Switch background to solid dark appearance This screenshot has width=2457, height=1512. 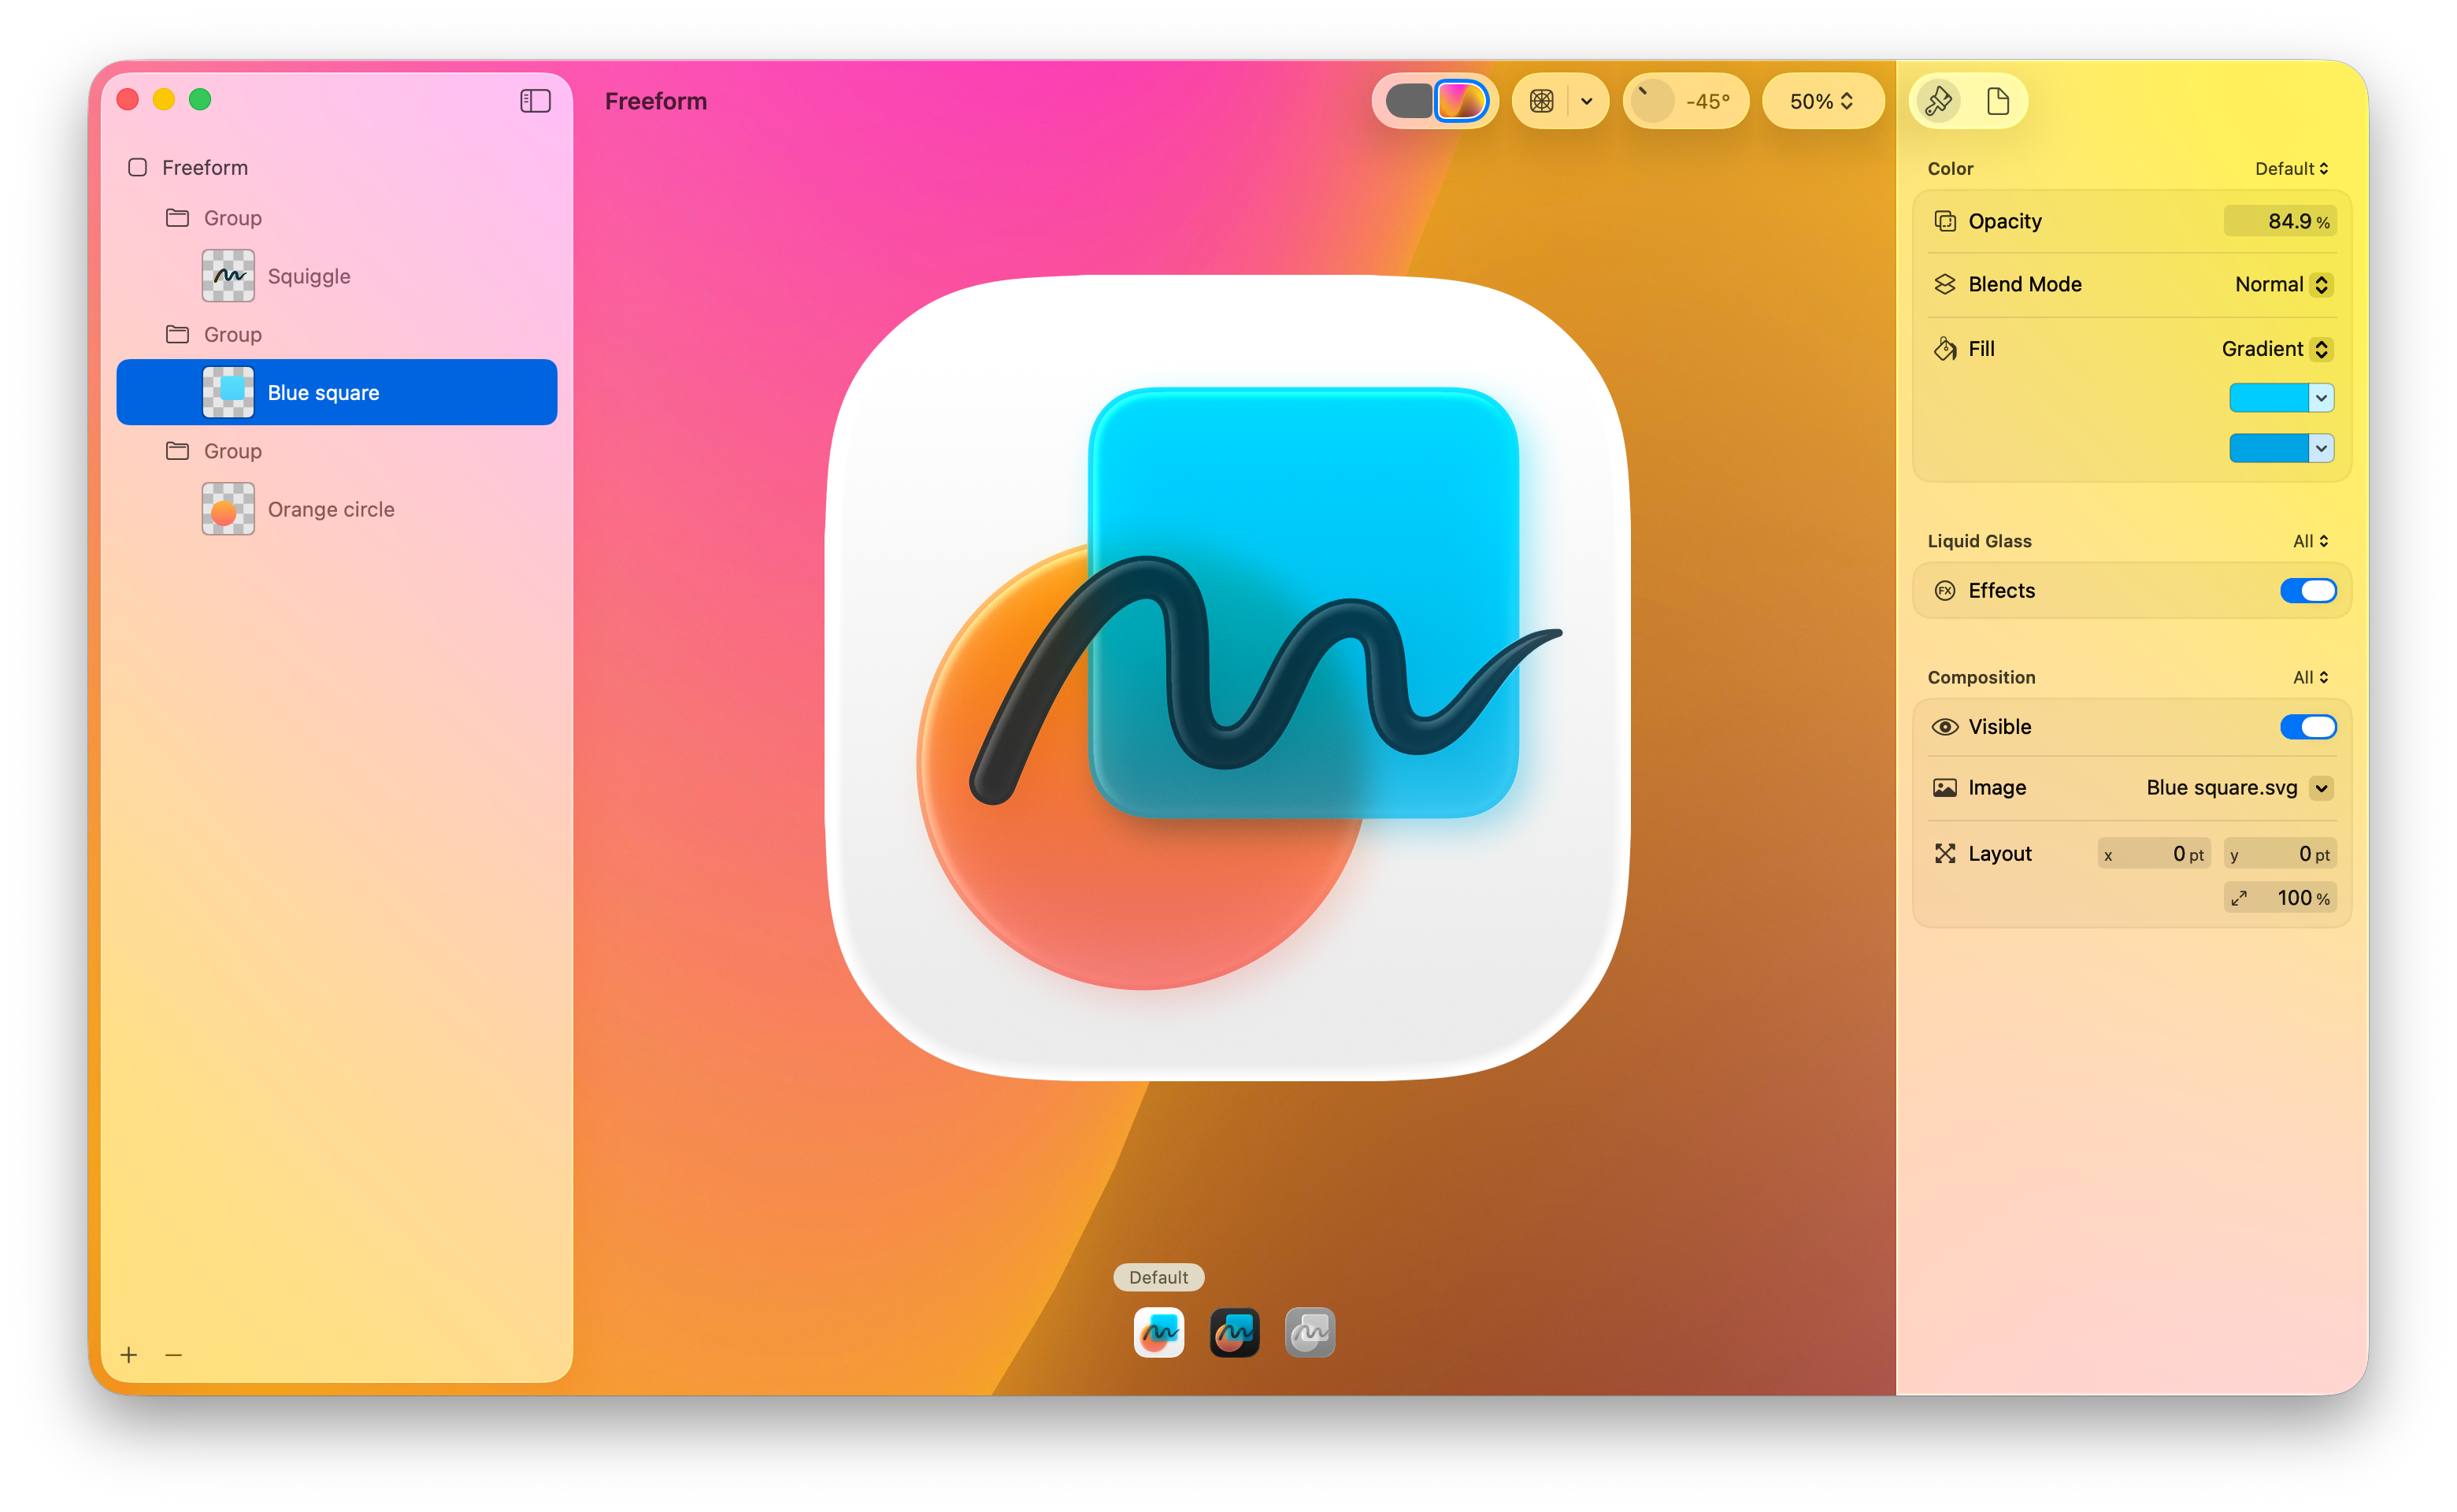tap(1411, 100)
